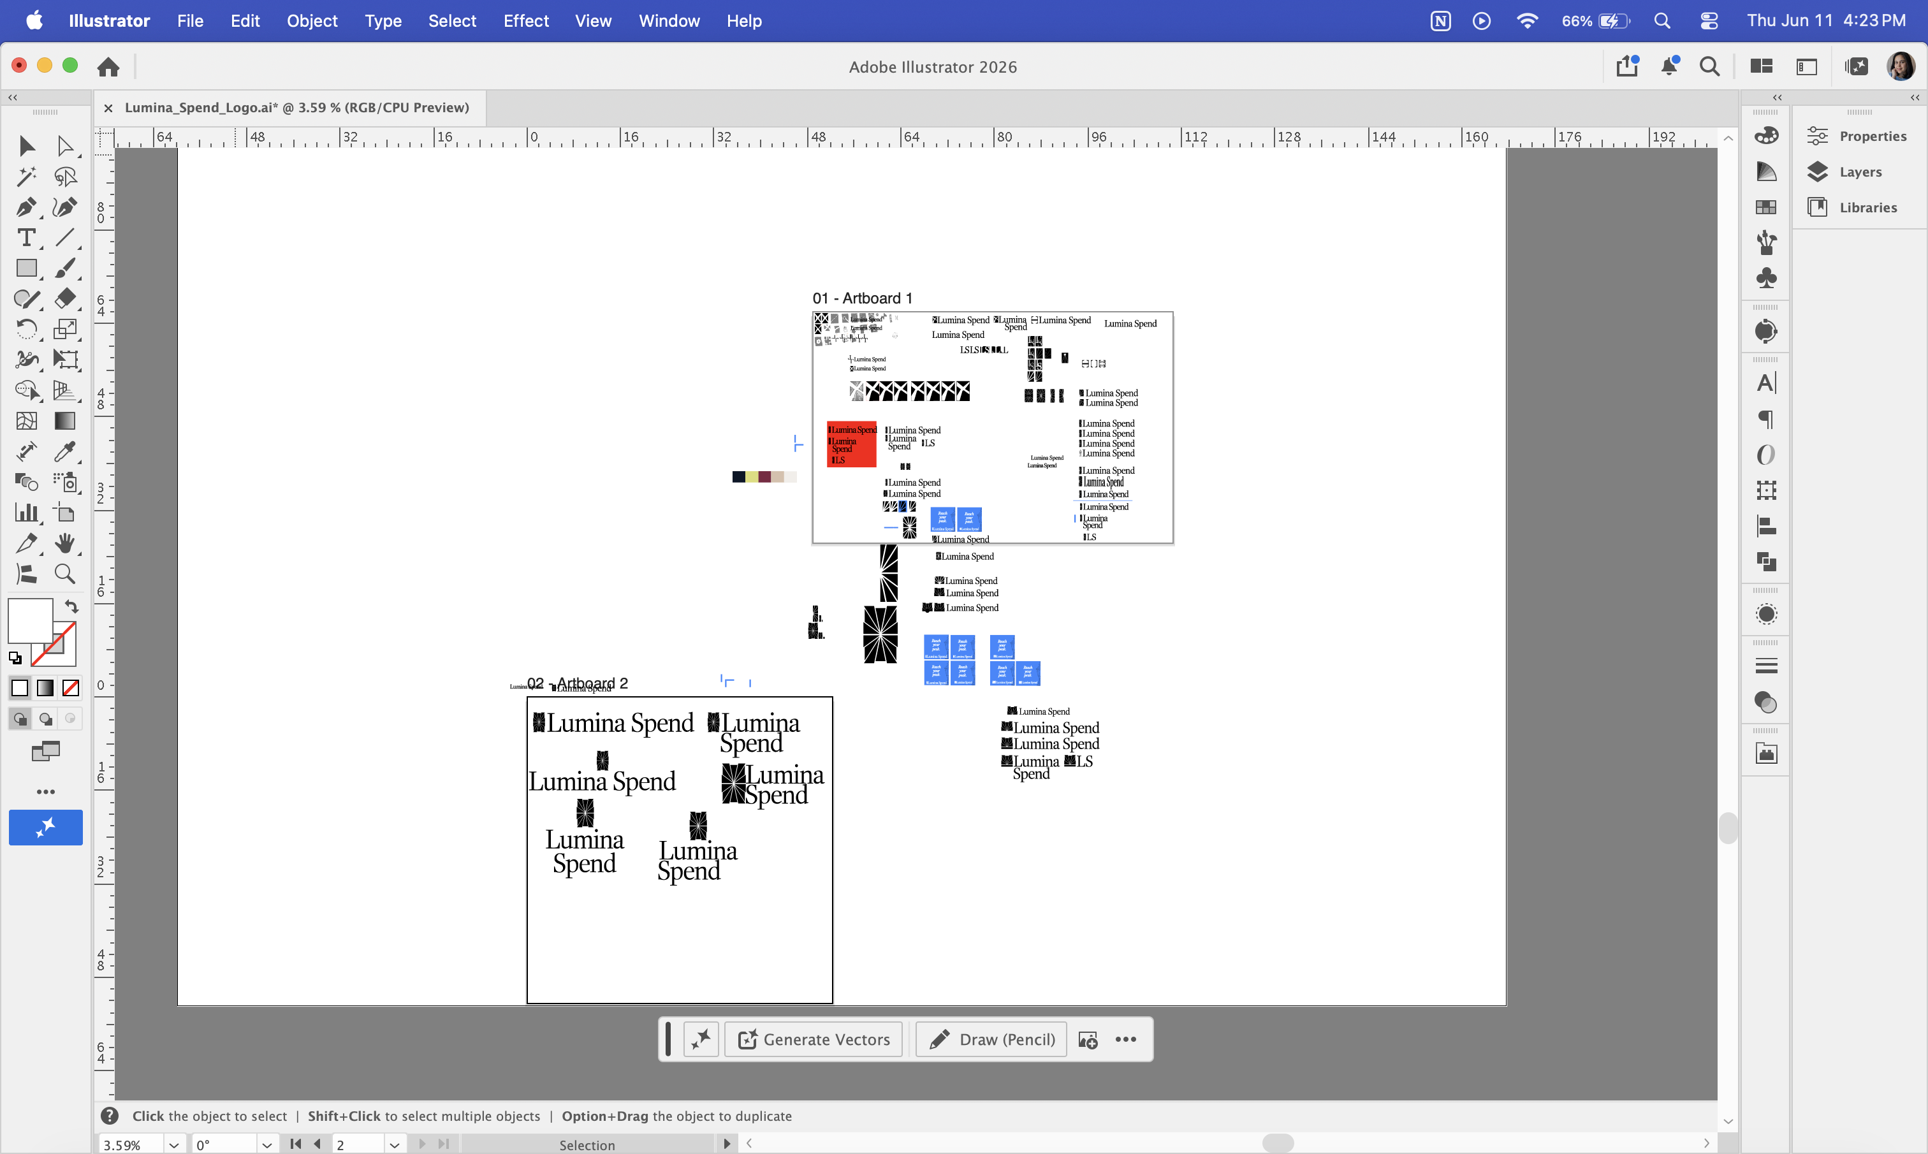1928x1154 pixels.
Task: Select the Lumina_Spend_Logo.ai document tab
Action: pyautogui.click(x=296, y=107)
